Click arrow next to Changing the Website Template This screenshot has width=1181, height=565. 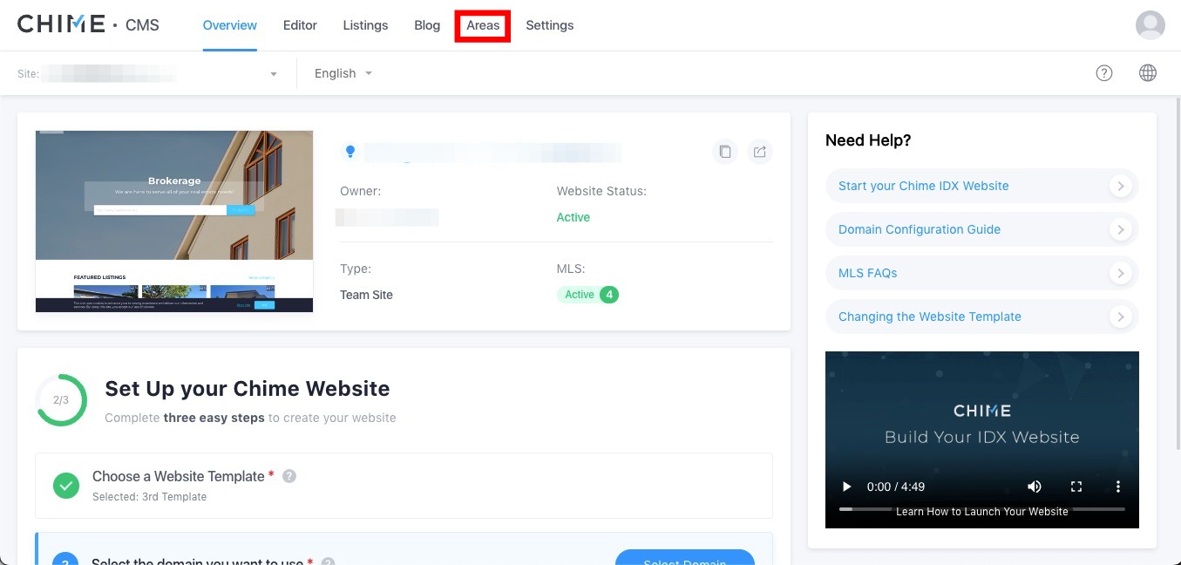pos(1121,317)
